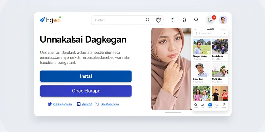Click the Unnakabai Dagkegan heading
This screenshot has height=132, width=265.
click(83, 40)
